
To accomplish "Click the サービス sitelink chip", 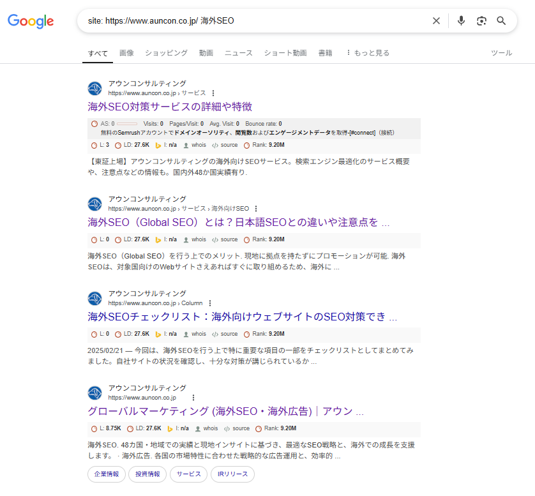I will point(189,474).
